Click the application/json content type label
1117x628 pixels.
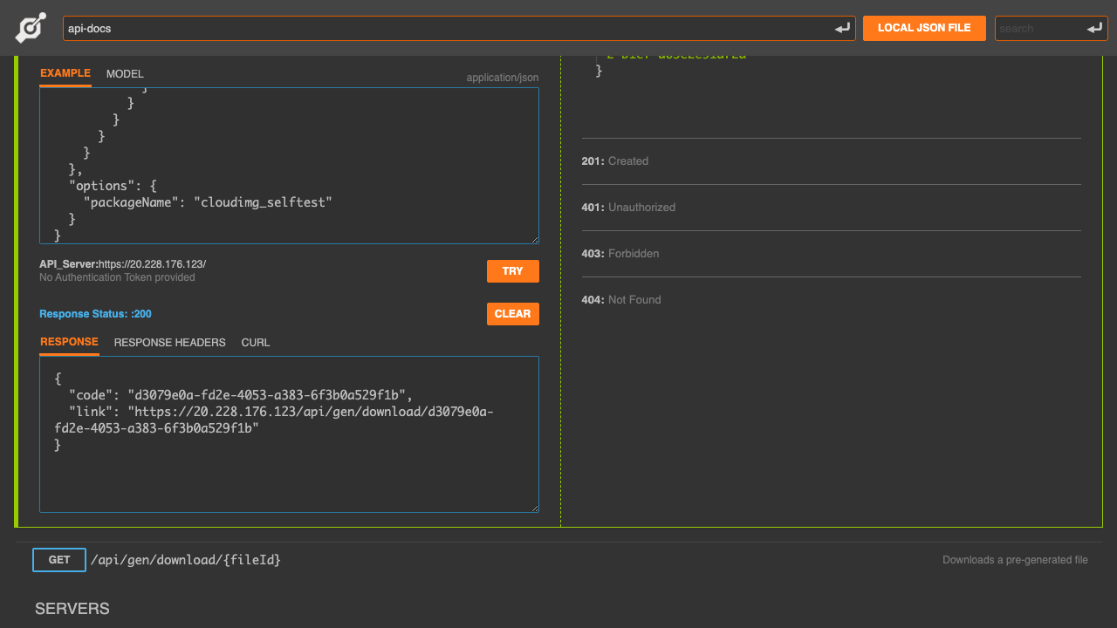coord(503,78)
